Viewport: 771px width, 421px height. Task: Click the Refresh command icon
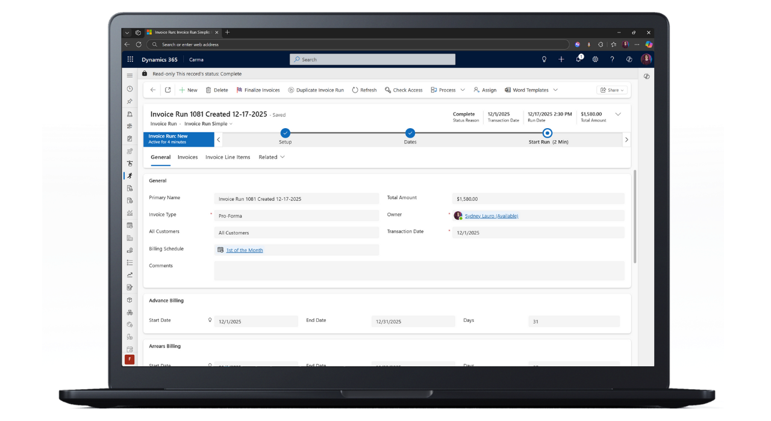tap(364, 90)
